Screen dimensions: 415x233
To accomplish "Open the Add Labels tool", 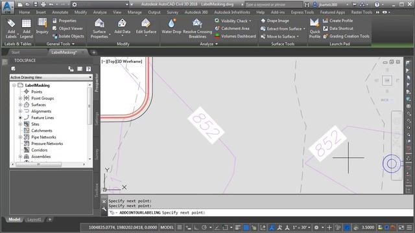I will [11, 28].
